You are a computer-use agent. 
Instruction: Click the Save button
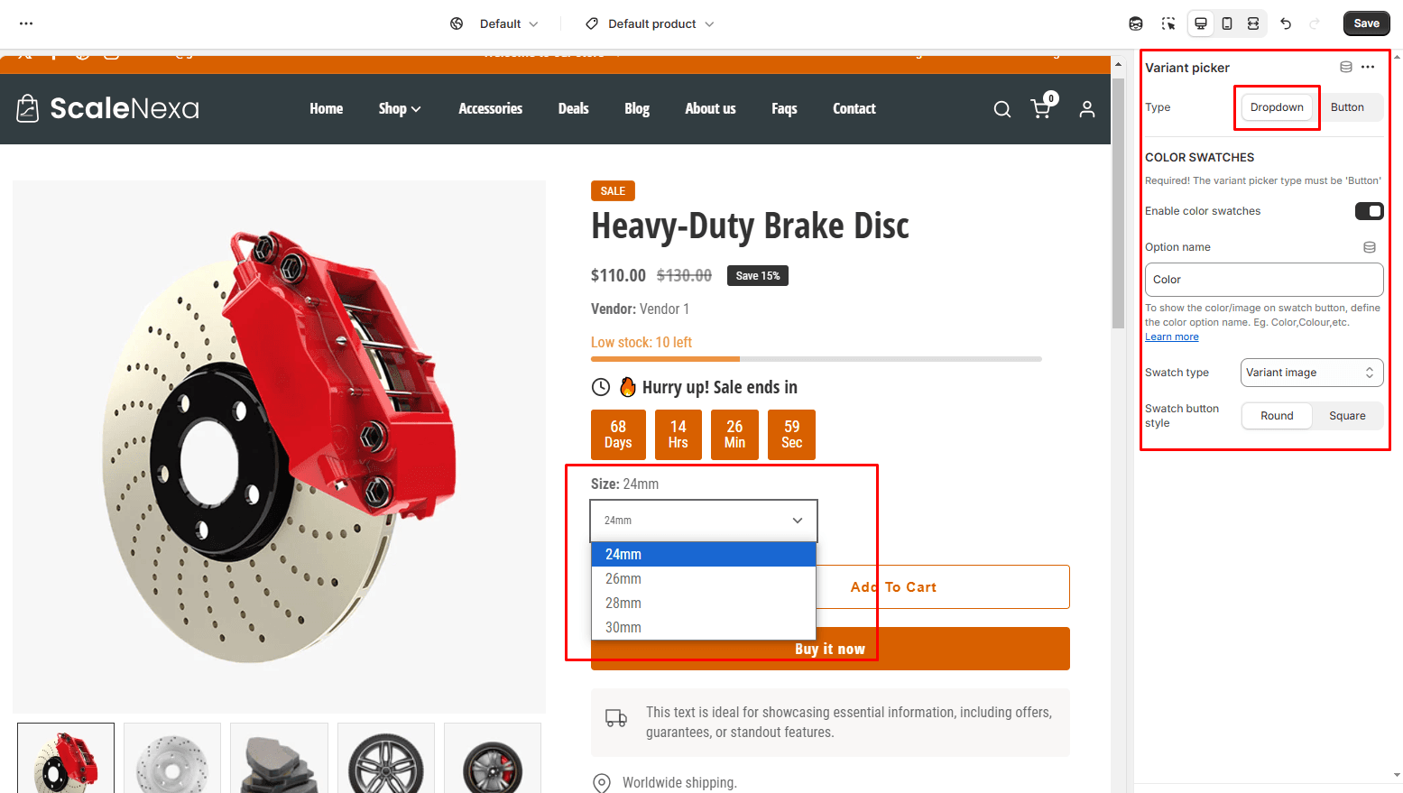pyautogui.click(x=1366, y=23)
